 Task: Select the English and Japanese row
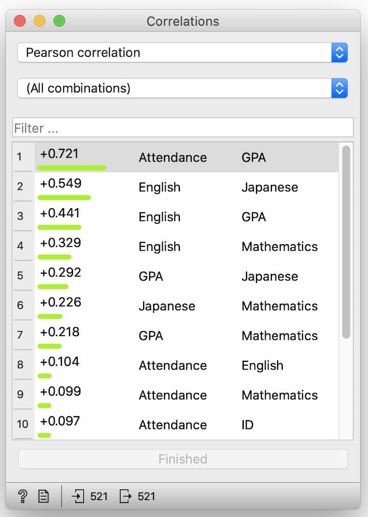pos(186,187)
